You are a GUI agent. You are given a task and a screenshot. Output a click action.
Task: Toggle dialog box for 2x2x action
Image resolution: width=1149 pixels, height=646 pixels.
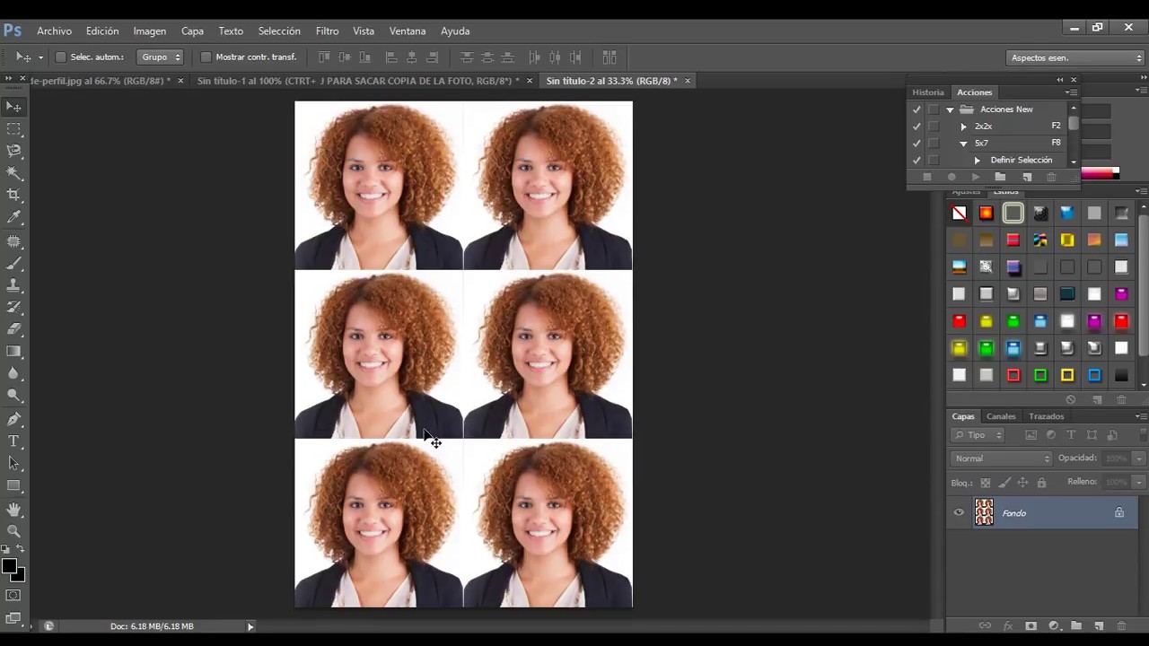click(x=934, y=127)
